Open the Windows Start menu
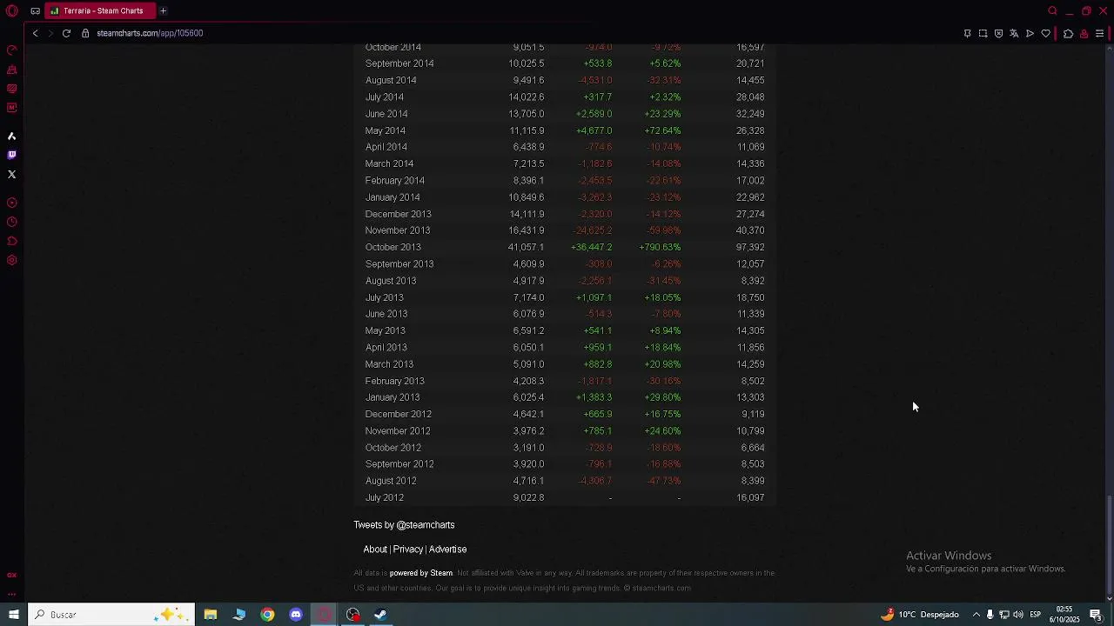 tap(13, 615)
